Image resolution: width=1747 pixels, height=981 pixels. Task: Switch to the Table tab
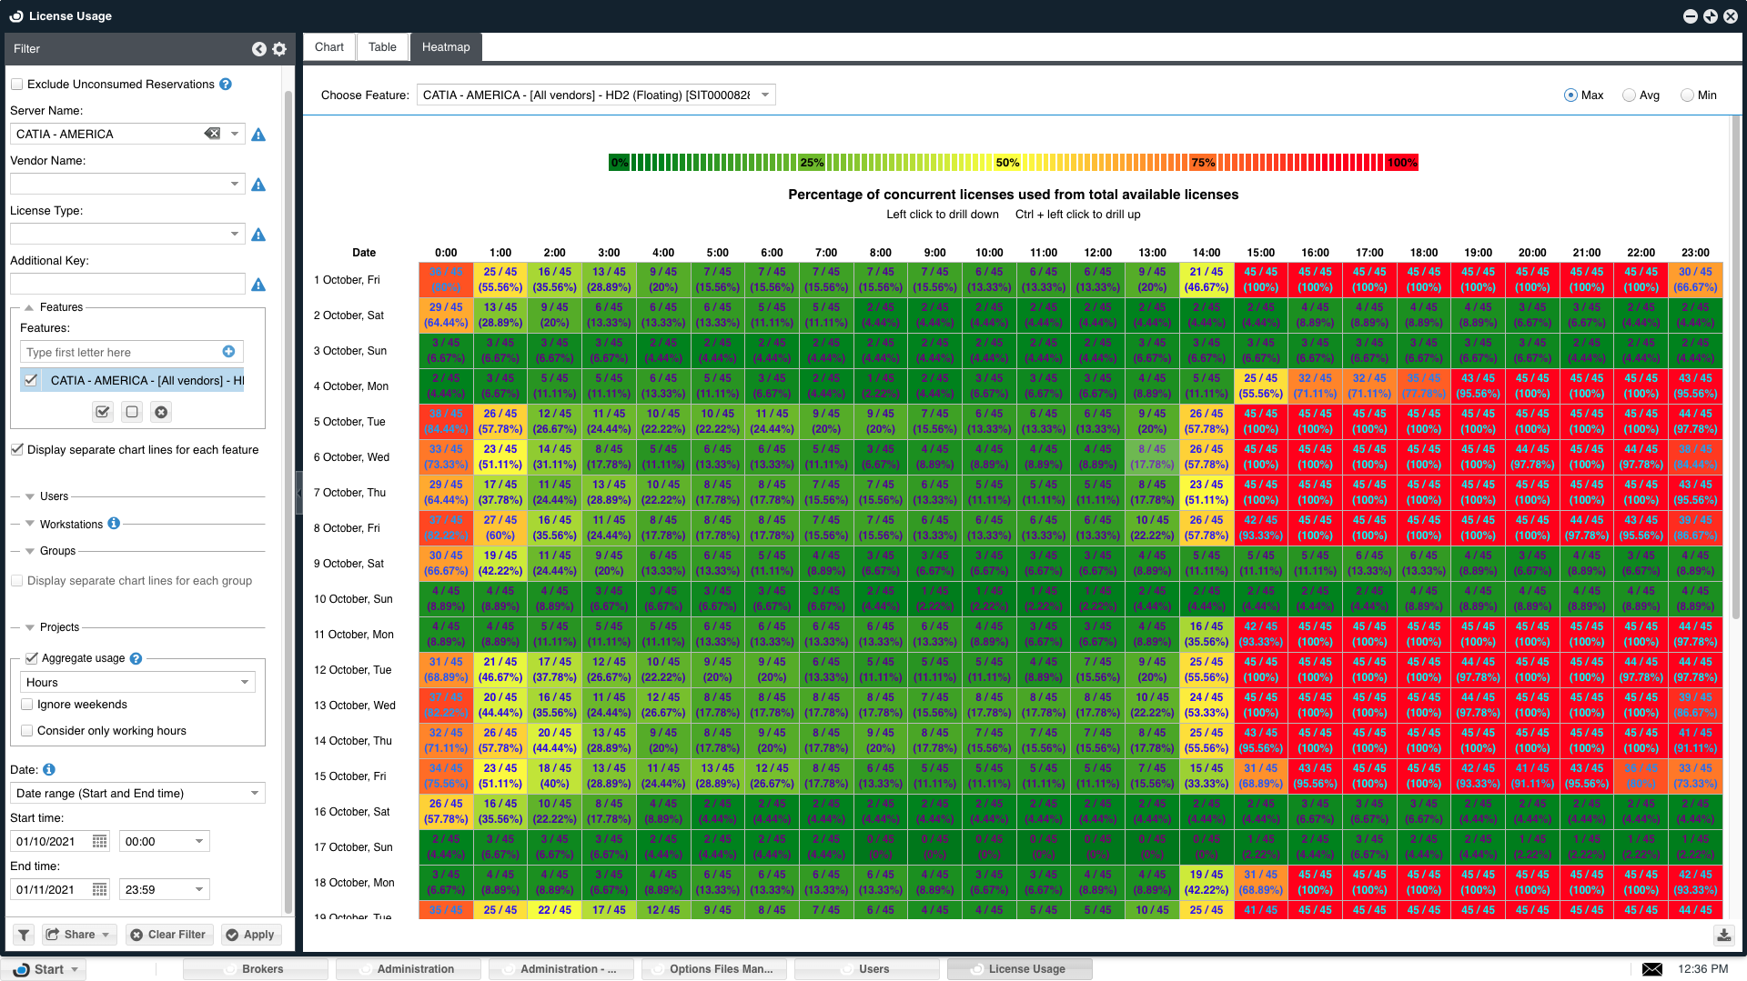pyautogui.click(x=382, y=47)
